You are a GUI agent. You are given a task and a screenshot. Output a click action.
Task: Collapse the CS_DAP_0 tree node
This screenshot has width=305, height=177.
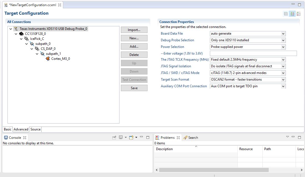tap(32, 49)
